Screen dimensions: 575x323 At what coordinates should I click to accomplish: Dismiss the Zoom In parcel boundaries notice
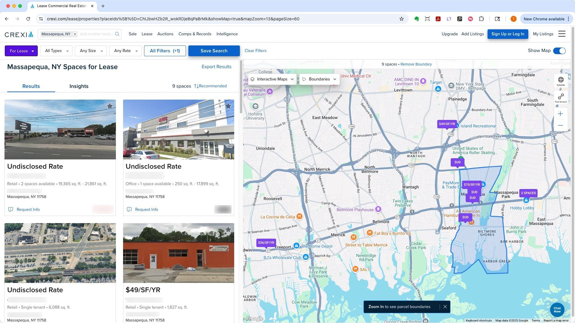point(445,307)
